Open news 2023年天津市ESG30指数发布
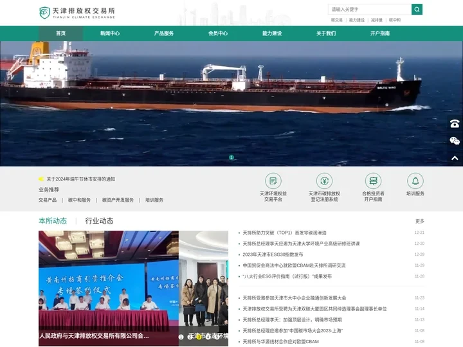The height and width of the screenshot is (347, 463). (x=273, y=254)
